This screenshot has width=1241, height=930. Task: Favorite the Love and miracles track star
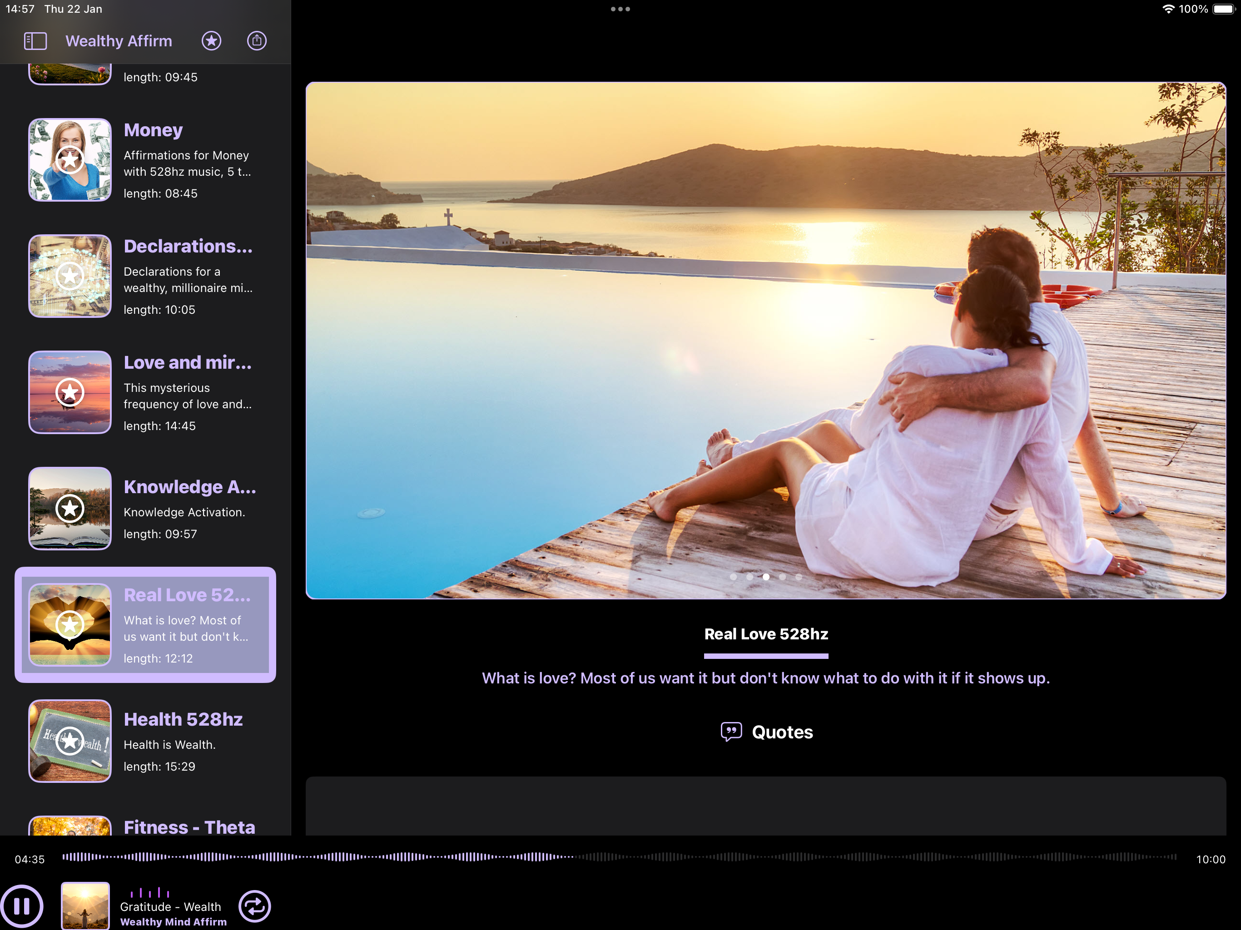coord(70,392)
